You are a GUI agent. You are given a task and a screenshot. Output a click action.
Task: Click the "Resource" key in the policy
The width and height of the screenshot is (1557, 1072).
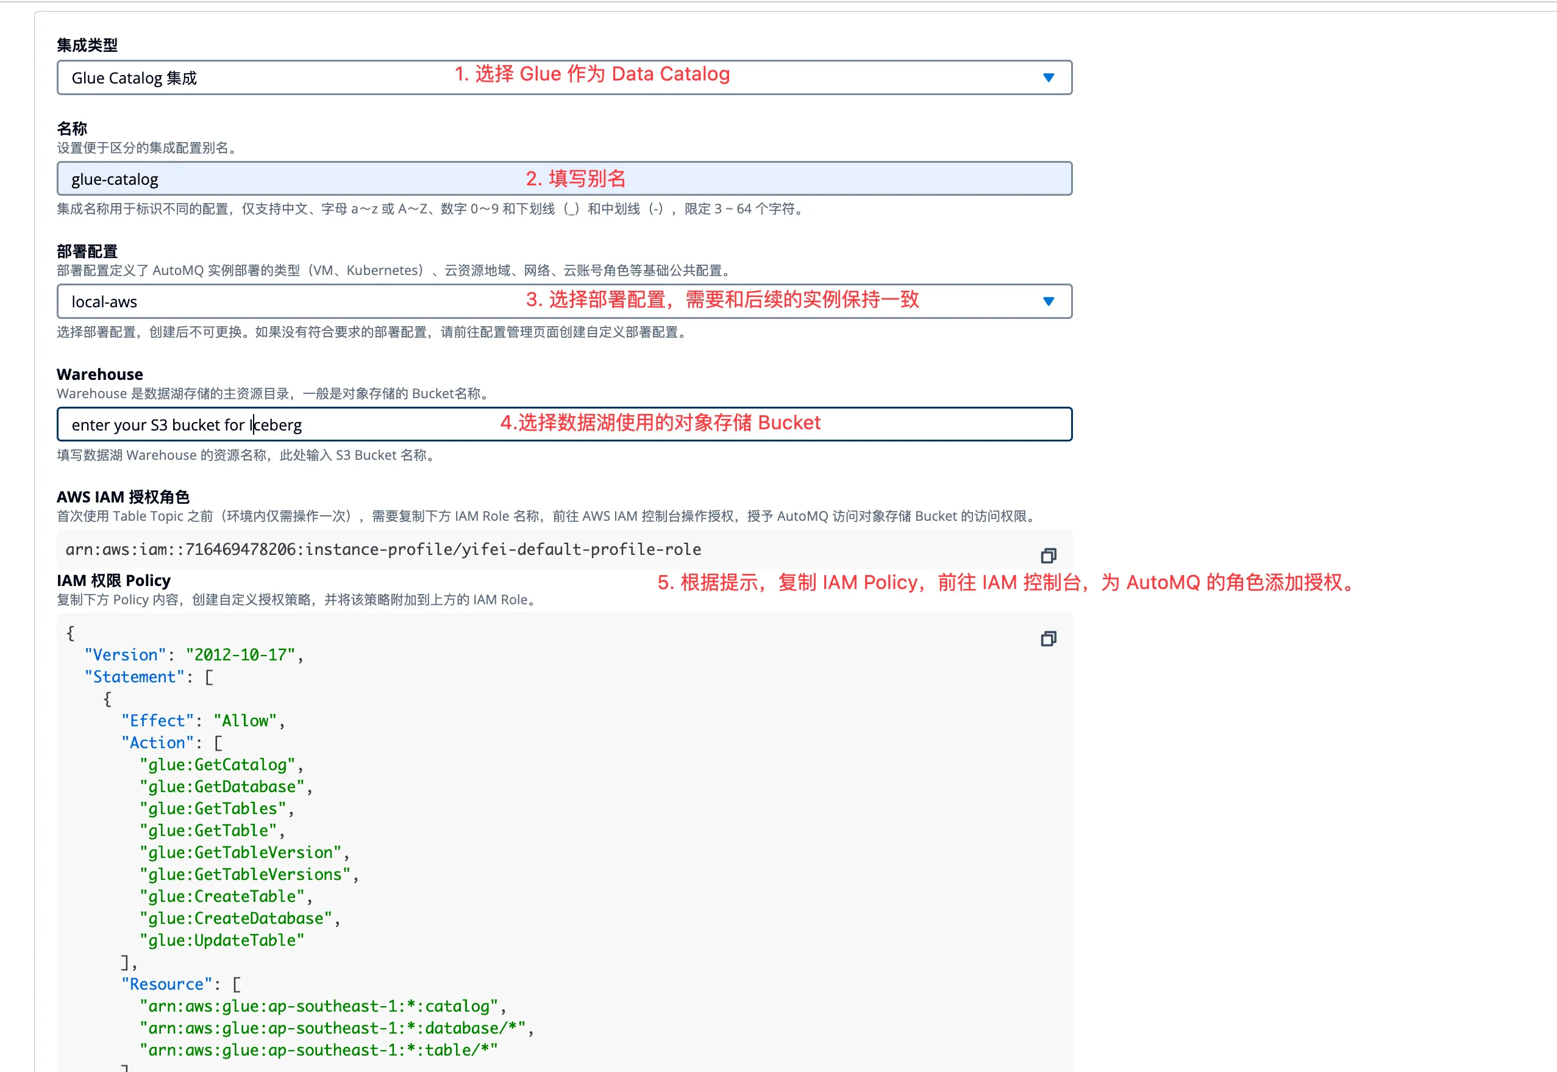click(166, 984)
